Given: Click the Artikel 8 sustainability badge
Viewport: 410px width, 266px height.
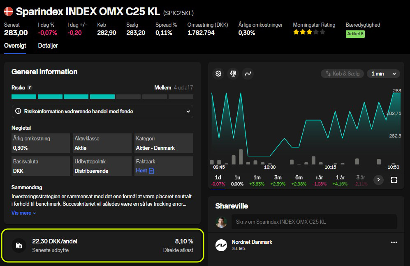Looking at the screenshot, I should 355,34.
